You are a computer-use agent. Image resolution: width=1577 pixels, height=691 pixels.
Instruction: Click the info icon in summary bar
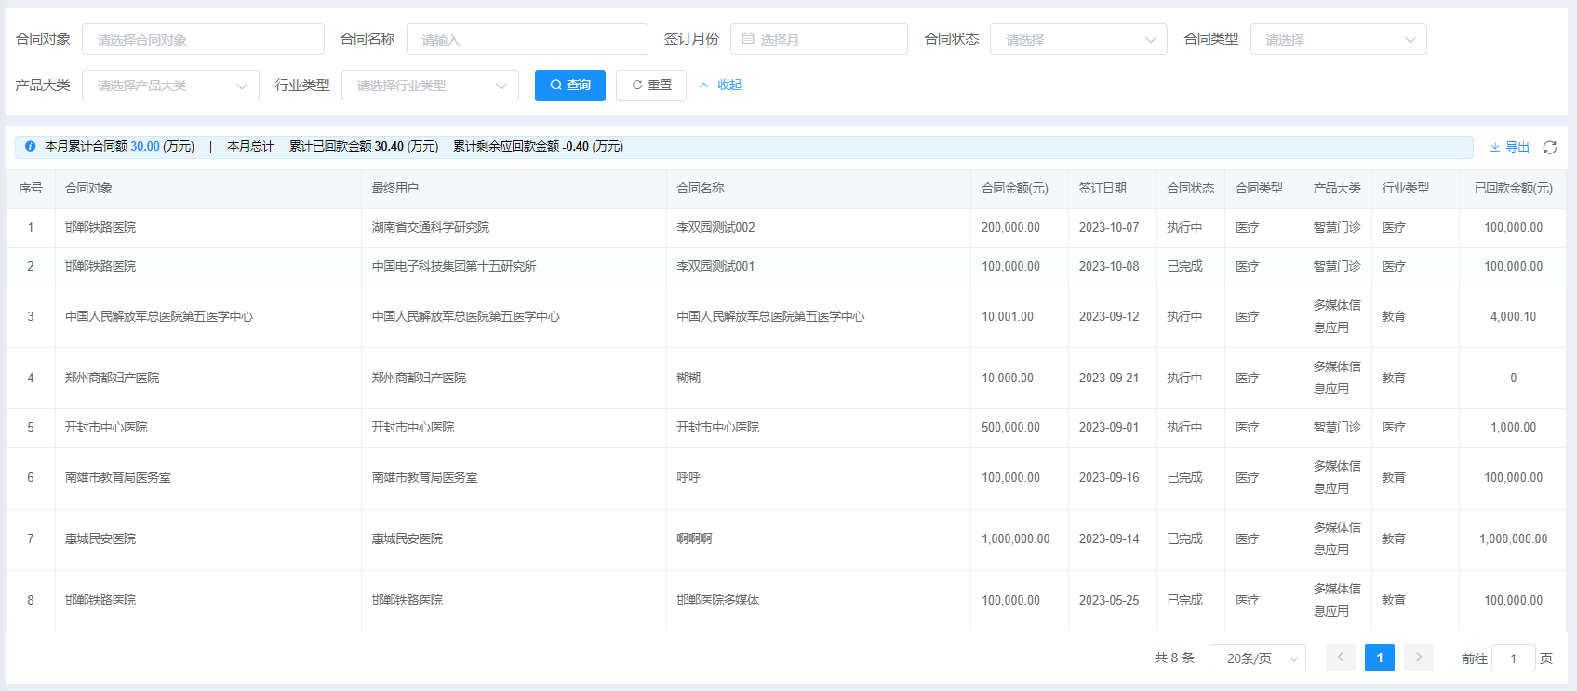coord(30,147)
